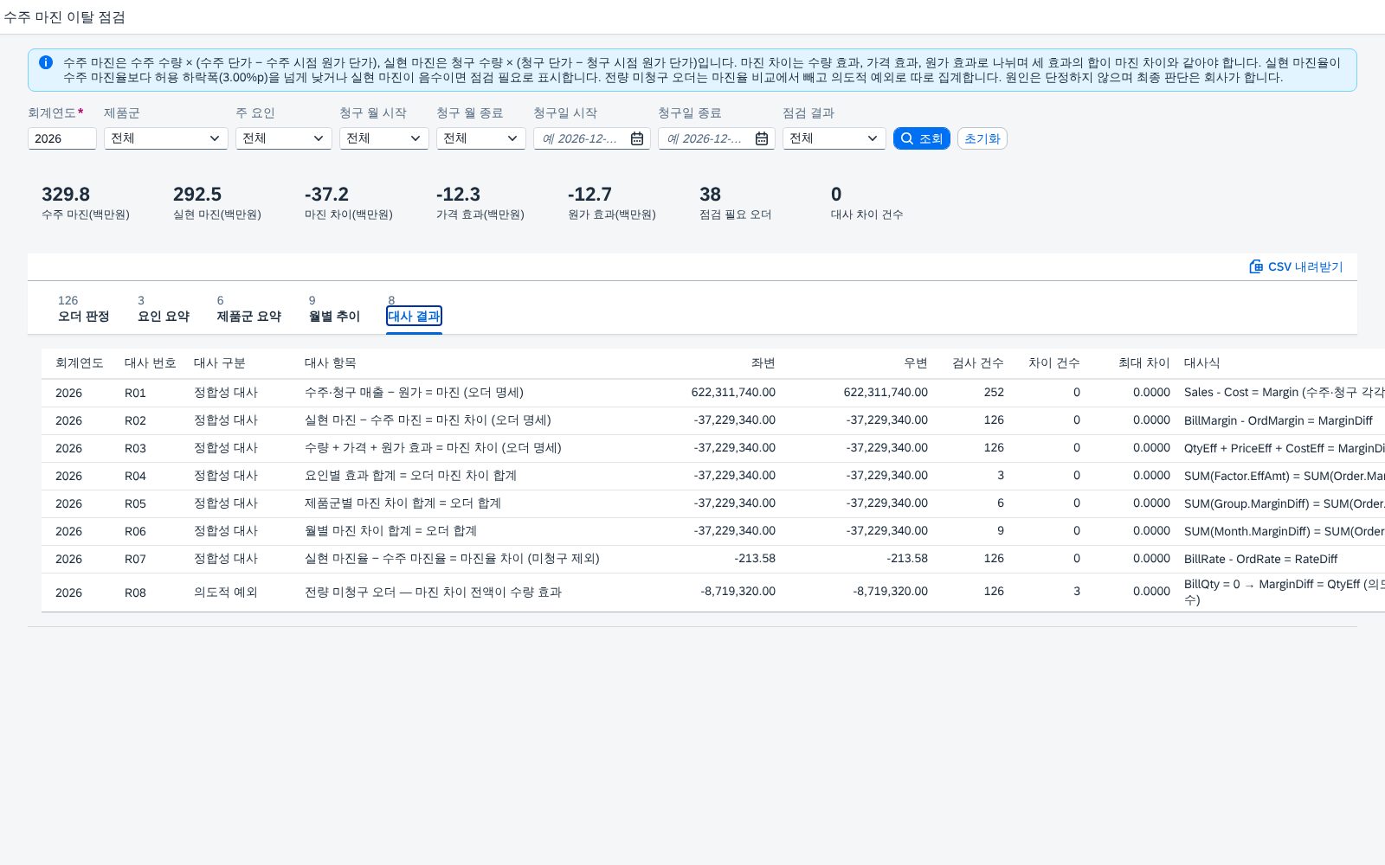
Task: Click the information icon in the notice banner
Action: [46, 62]
